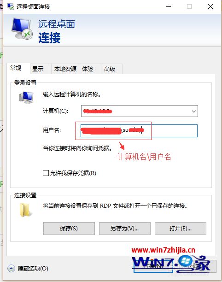
Task: Close the Remote Desktop Connection window
Action: [210, 6]
